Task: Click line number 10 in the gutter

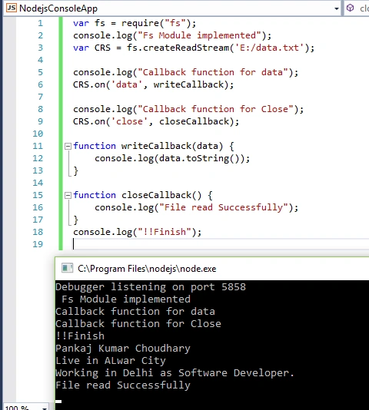Action: point(38,134)
